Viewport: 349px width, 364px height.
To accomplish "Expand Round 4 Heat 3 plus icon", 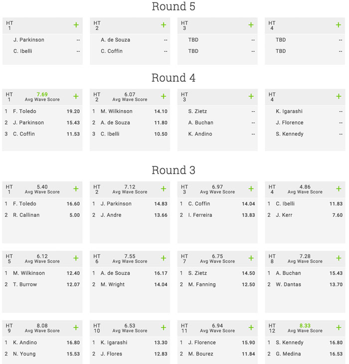I will click(251, 96).
